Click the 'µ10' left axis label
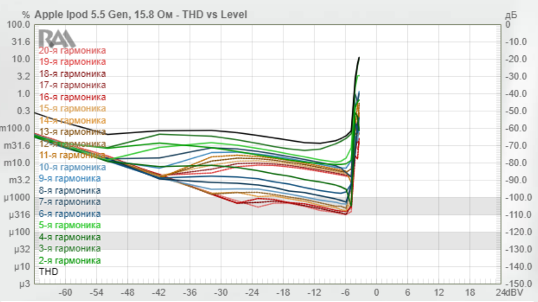 [22, 267]
